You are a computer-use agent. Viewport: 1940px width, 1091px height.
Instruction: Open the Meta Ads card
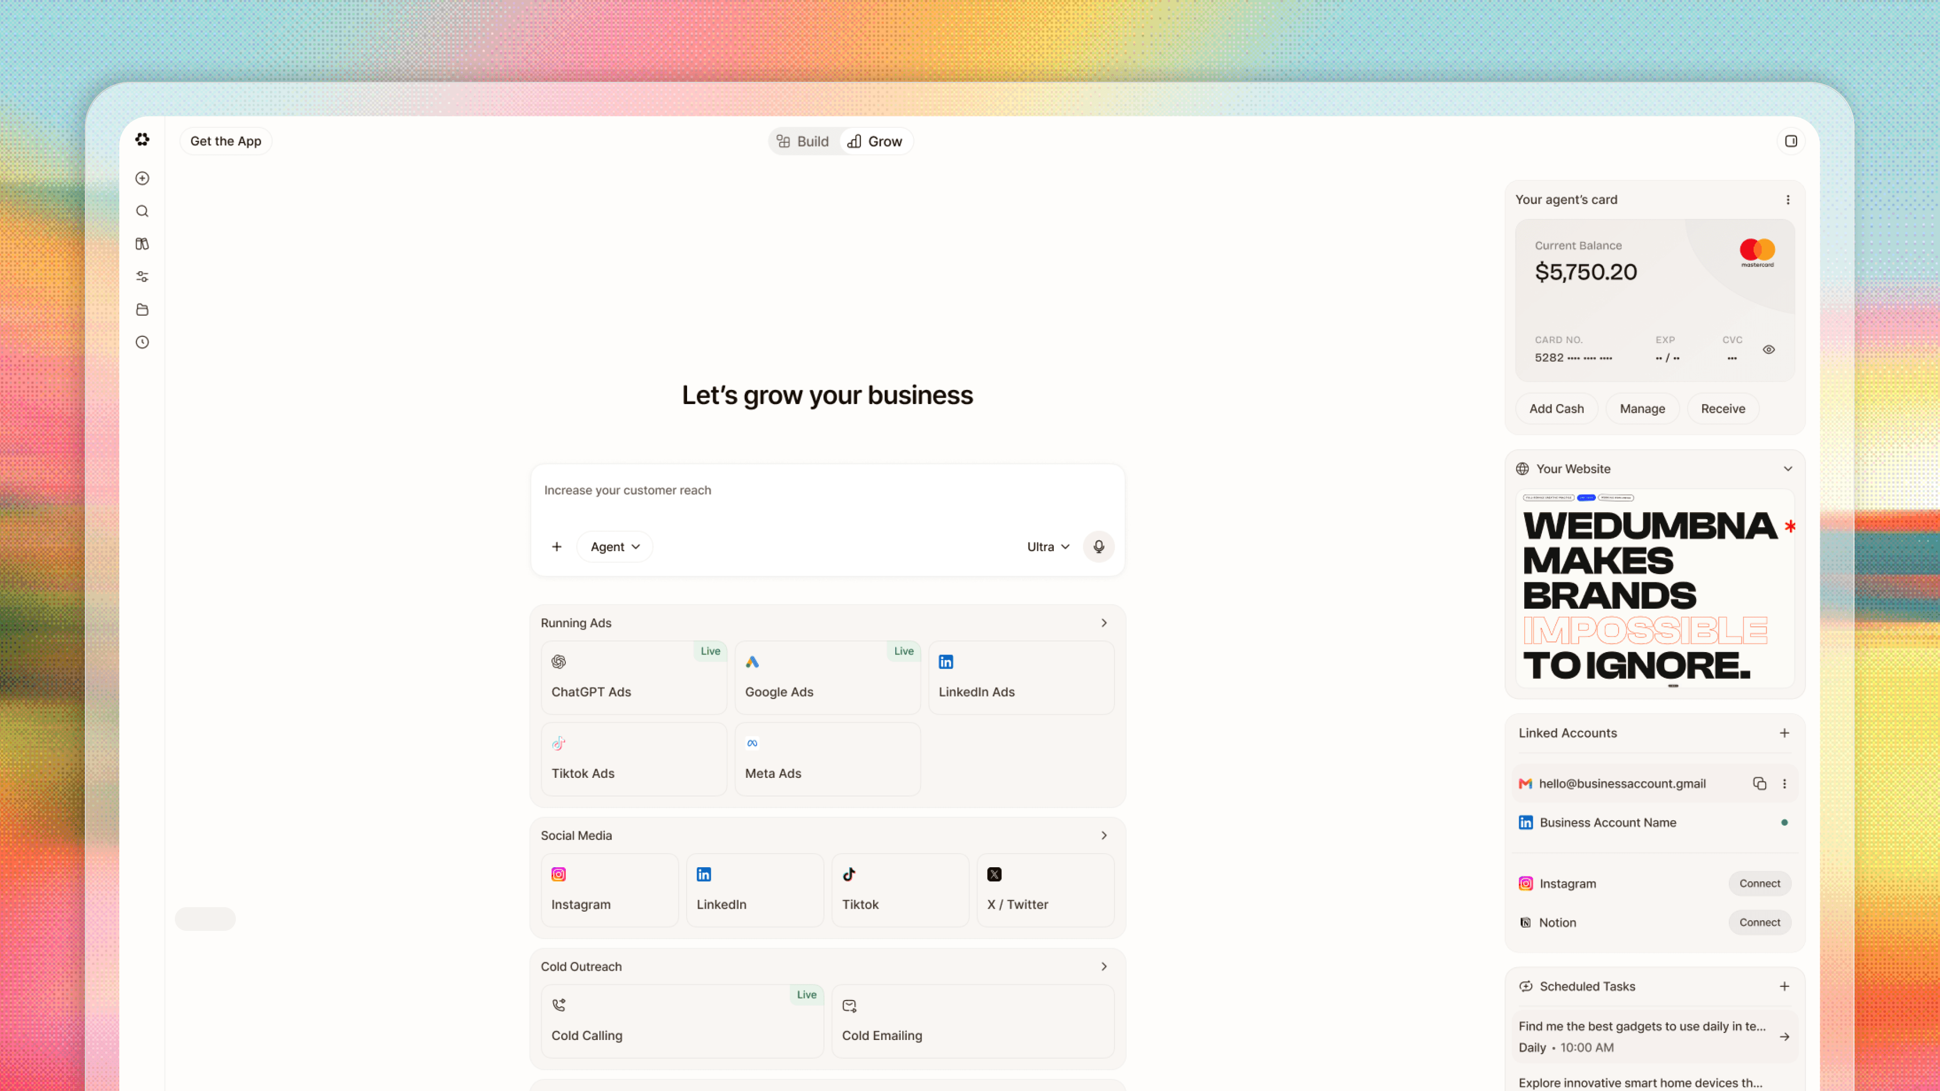coord(828,759)
